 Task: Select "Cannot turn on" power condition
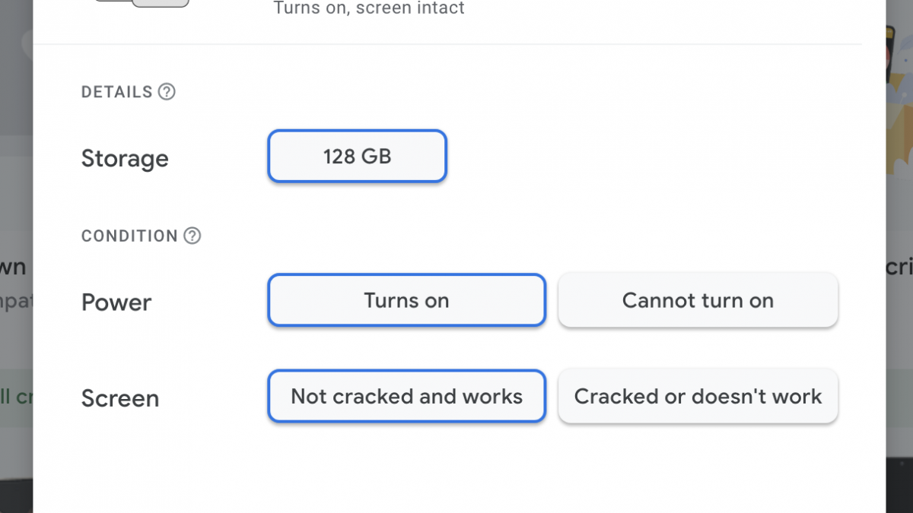[x=698, y=300]
